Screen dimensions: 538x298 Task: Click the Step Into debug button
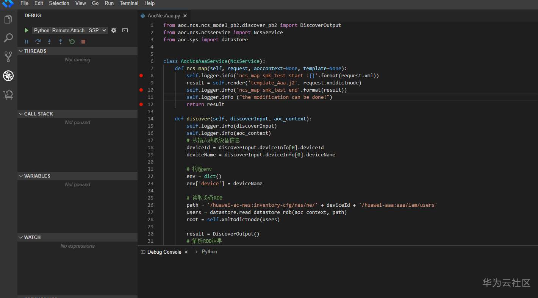[49, 42]
